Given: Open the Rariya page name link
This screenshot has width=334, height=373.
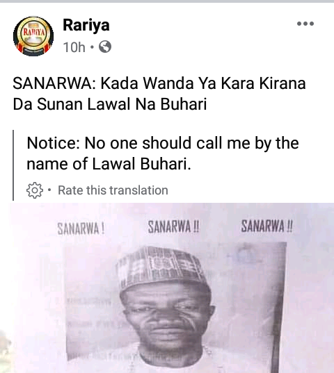Looking at the screenshot, I should [x=86, y=25].
